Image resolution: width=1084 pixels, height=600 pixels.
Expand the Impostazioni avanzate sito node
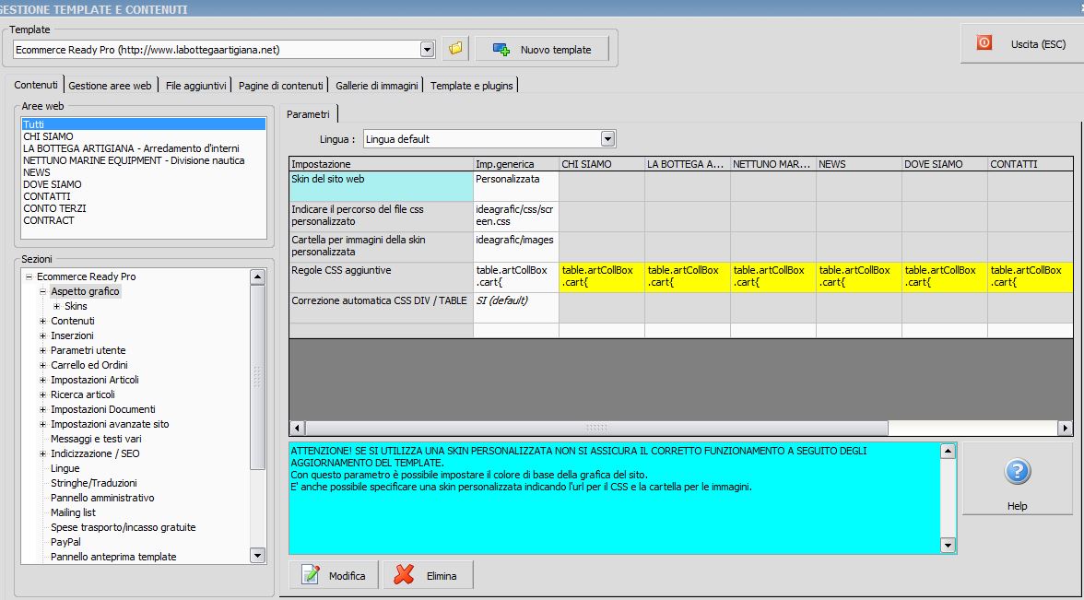point(42,424)
